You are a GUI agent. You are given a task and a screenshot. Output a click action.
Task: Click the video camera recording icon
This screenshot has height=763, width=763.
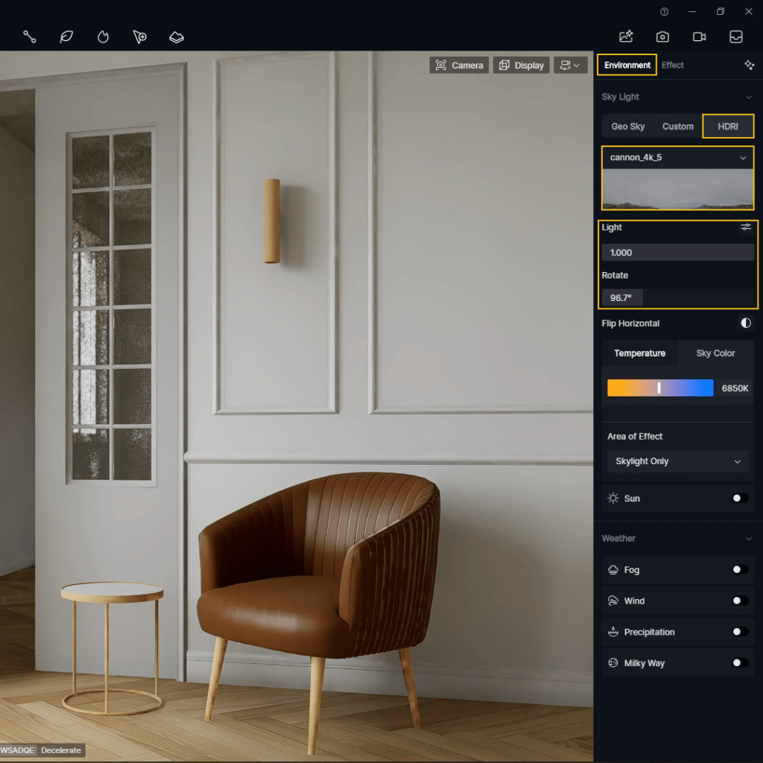699,37
